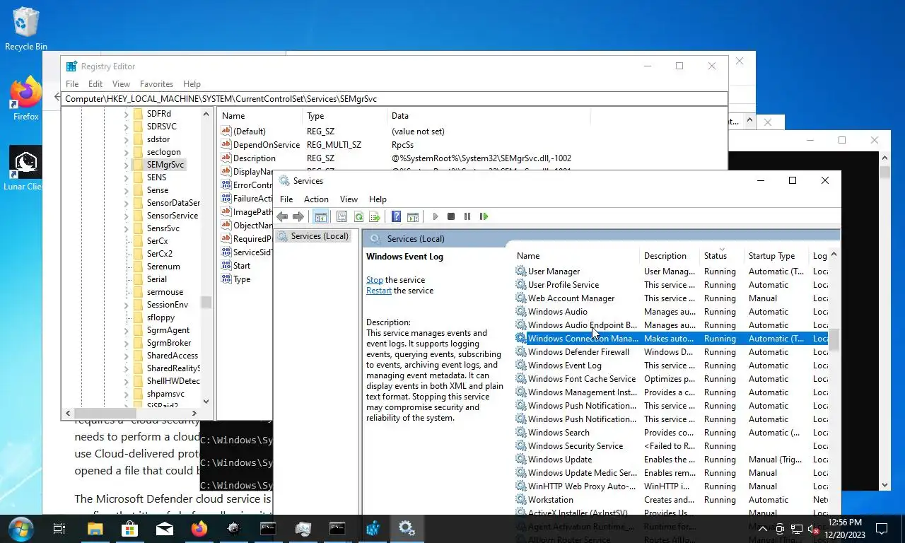
Task: Toggle the action pane toolbar icon
Action: [413, 216]
